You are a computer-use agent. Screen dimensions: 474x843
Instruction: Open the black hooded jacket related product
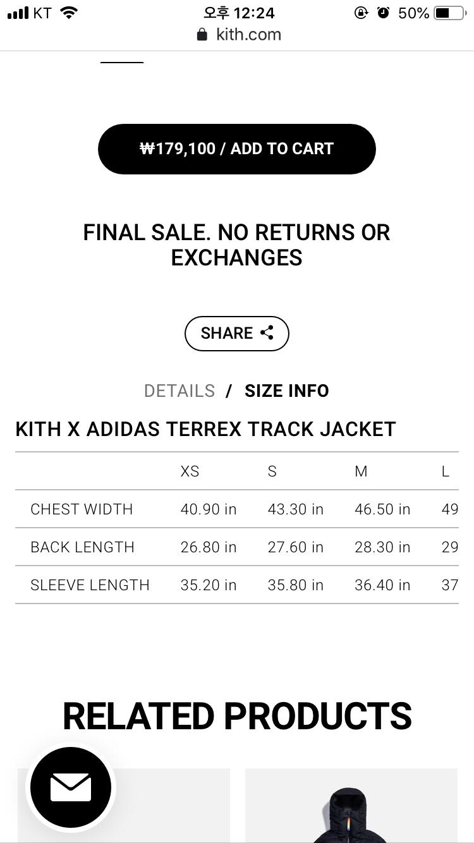pos(351,809)
